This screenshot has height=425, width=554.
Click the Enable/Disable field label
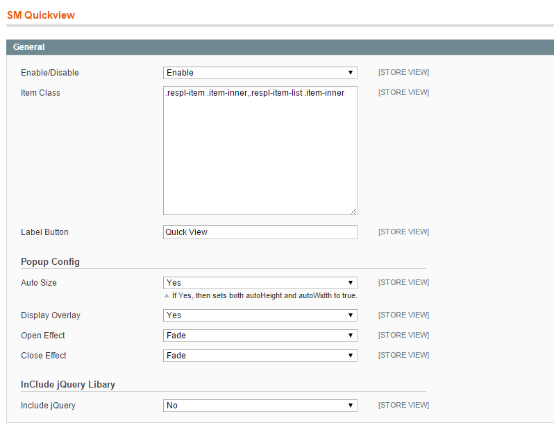tap(50, 73)
